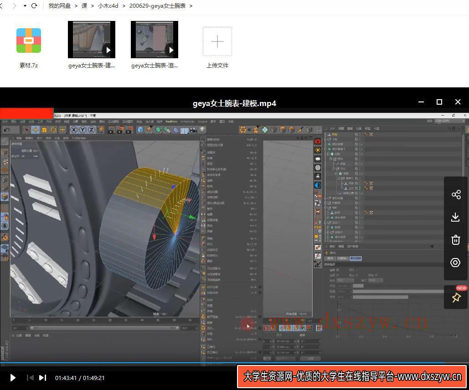Go back to the previous video
The width and height of the screenshot is (469, 390).
point(30,378)
